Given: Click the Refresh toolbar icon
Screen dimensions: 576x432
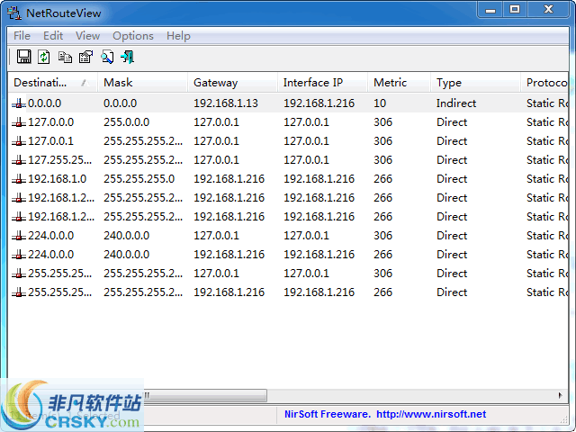Looking at the screenshot, I should (44, 57).
